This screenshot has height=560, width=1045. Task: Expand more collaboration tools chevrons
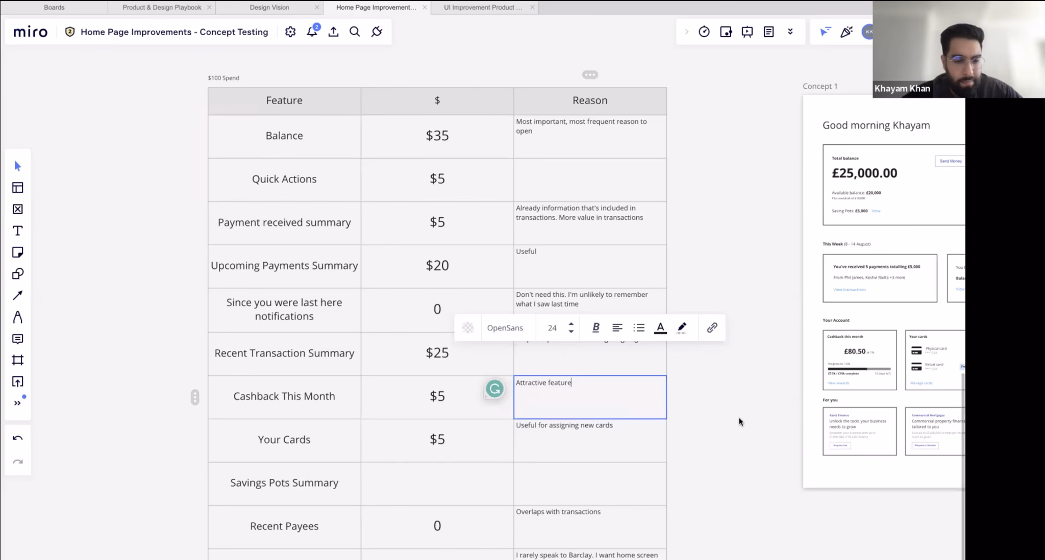click(790, 32)
